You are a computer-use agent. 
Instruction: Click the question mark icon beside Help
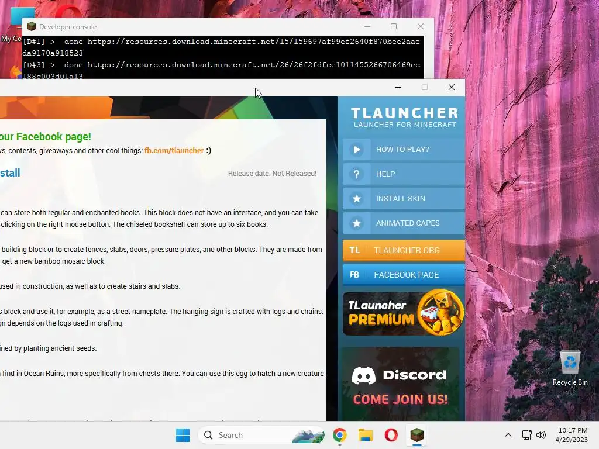(x=356, y=174)
